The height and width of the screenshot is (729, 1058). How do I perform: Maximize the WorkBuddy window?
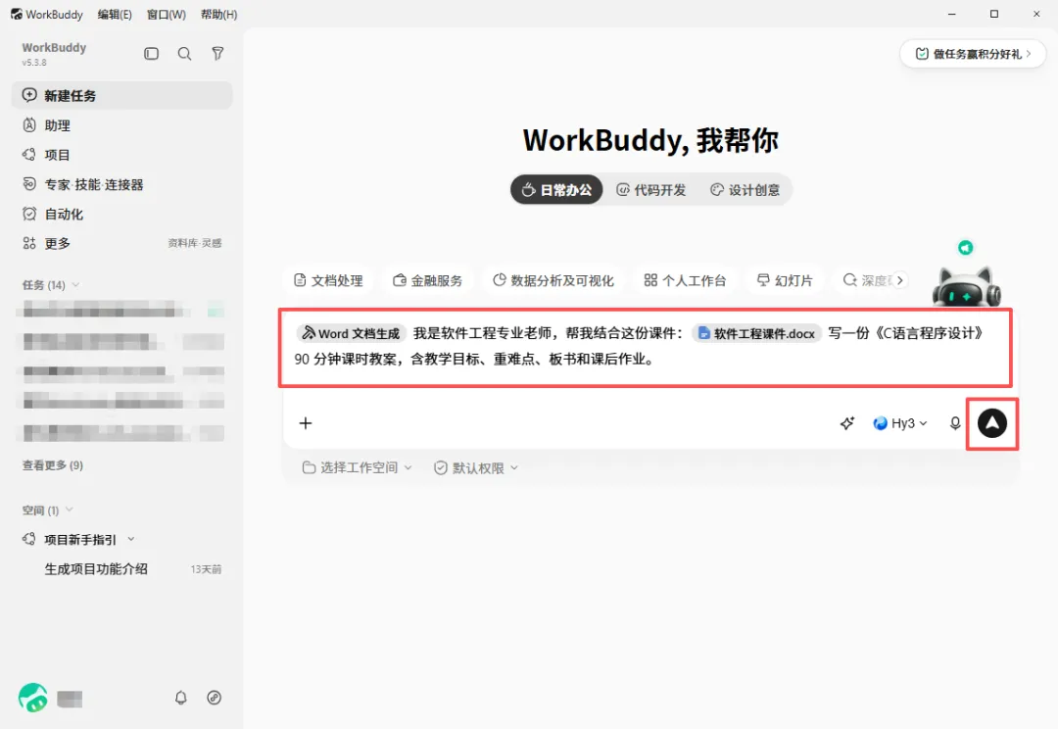pos(994,14)
